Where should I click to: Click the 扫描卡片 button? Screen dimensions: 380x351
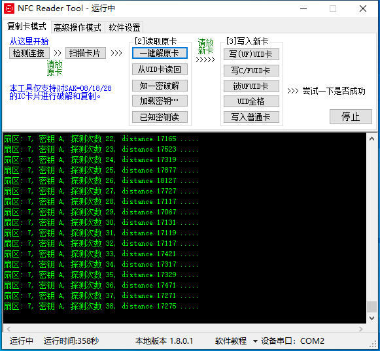coord(85,53)
